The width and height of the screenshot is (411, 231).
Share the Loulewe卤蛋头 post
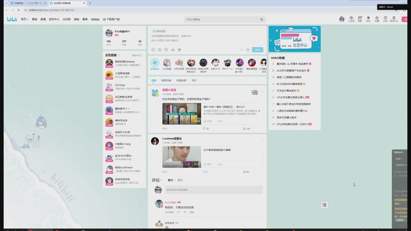[164, 172]
